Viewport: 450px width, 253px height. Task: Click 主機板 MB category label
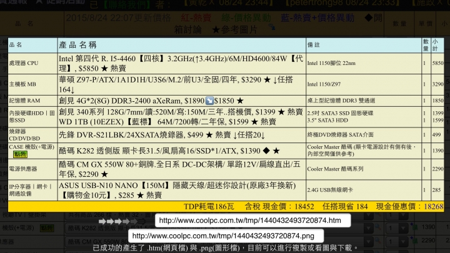coord(22,84)
